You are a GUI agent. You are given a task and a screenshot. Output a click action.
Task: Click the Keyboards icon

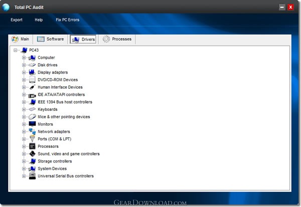pos(32,109)
